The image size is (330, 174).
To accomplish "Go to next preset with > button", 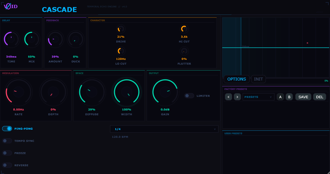I will coord(237,97).
